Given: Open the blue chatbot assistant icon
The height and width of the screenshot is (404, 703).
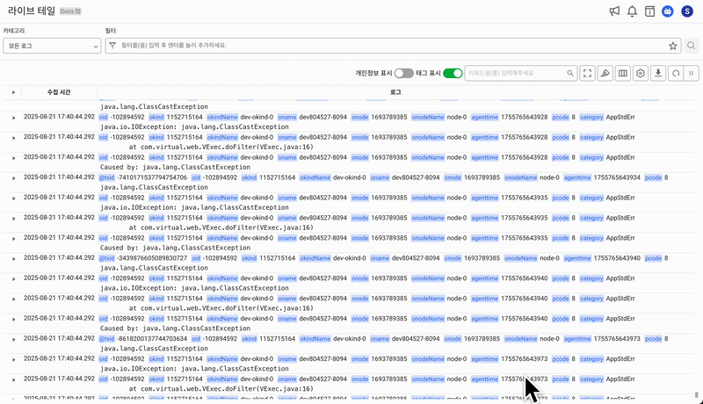Looking at the screenshot, I should click(668, 11).
